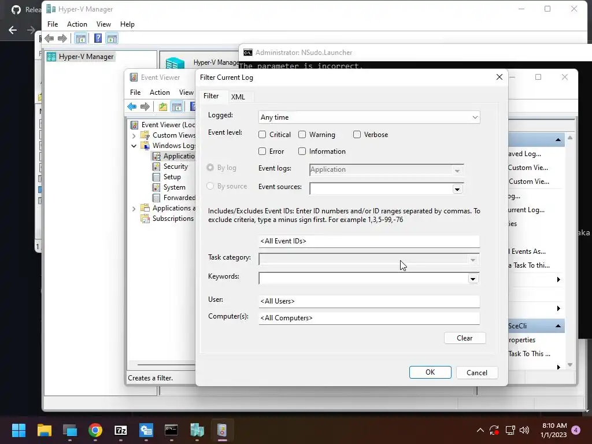Open File Explorer from taskbar
The image size is (592, 444).
click(44, 430)
